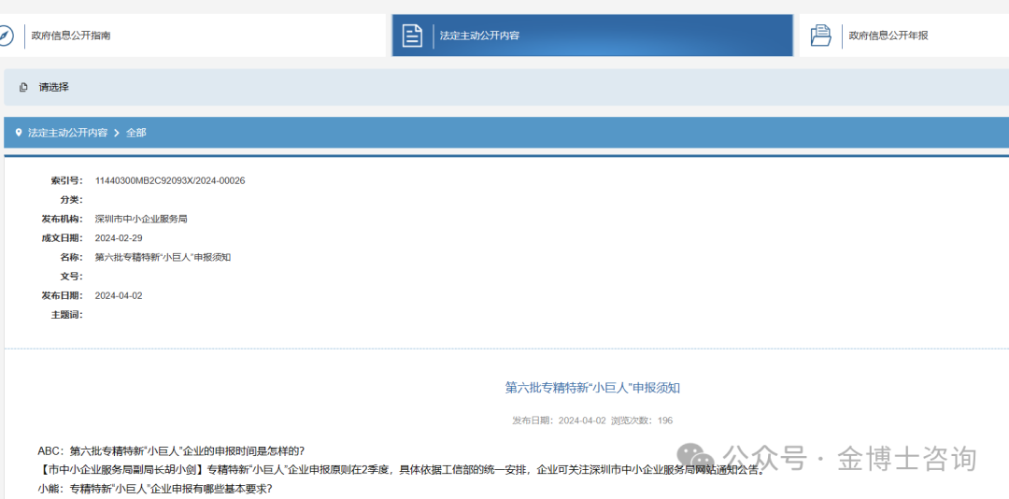Click the answer line starting 【市中小企业服务局副局长胡小剑】

pos(402,469)
